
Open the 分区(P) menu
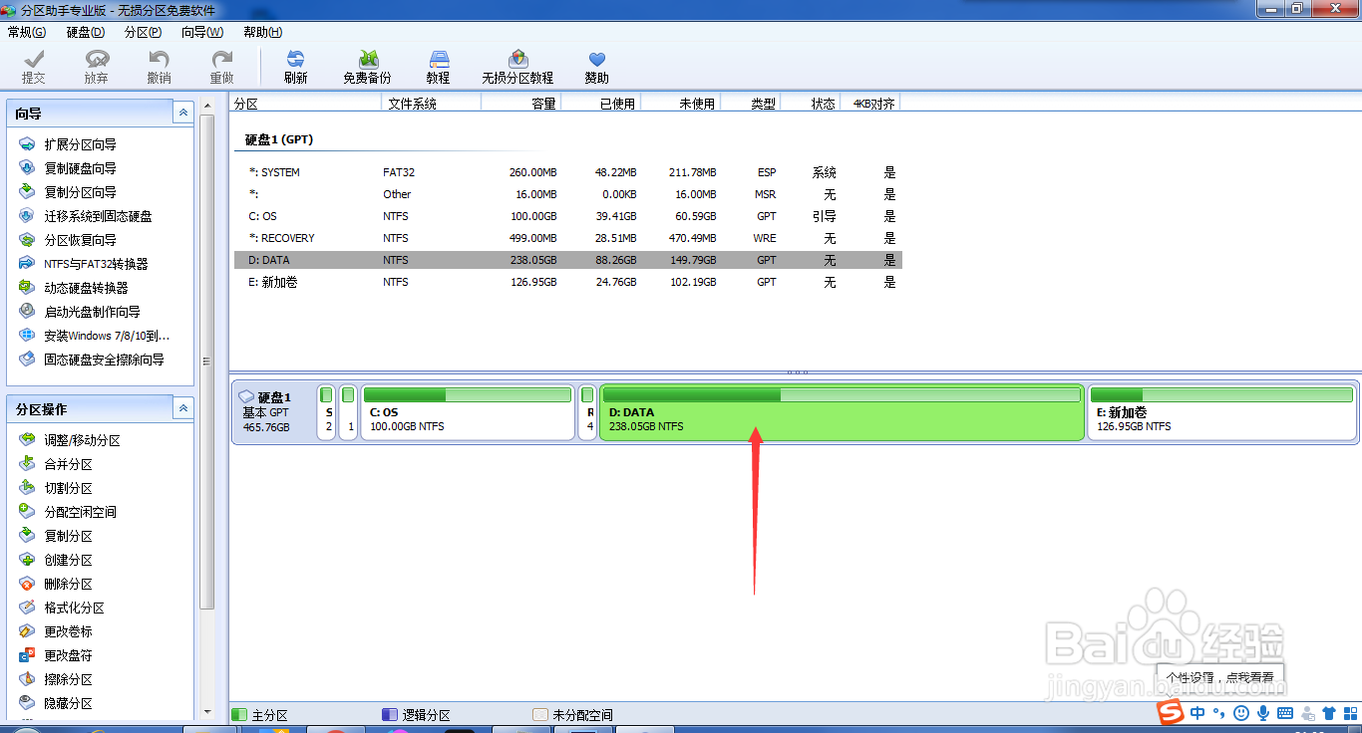click(144, 32)
